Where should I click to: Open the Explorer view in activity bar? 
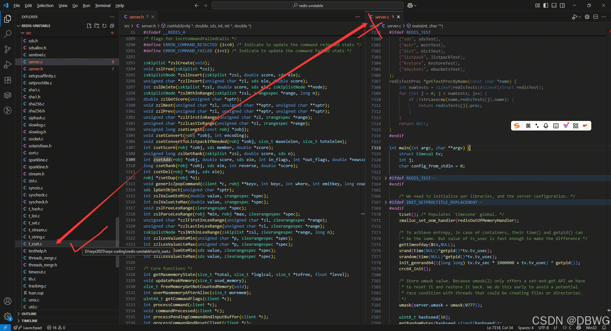tap(8, 19)
